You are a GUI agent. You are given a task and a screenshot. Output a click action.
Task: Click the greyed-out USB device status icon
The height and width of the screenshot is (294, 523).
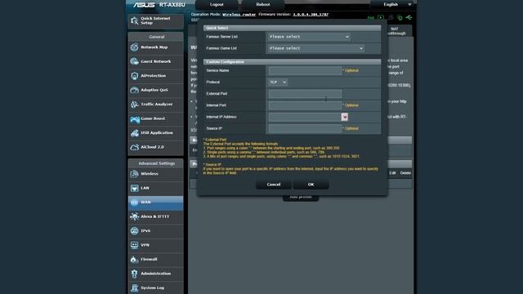pos(391,17)
